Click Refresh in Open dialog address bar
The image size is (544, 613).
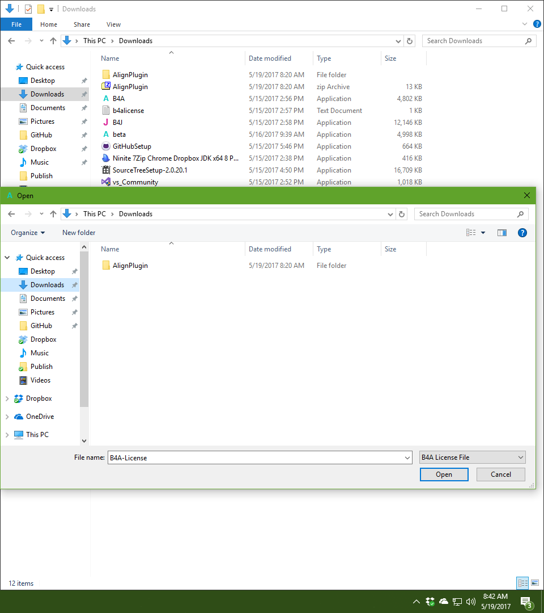coord(402,214)
